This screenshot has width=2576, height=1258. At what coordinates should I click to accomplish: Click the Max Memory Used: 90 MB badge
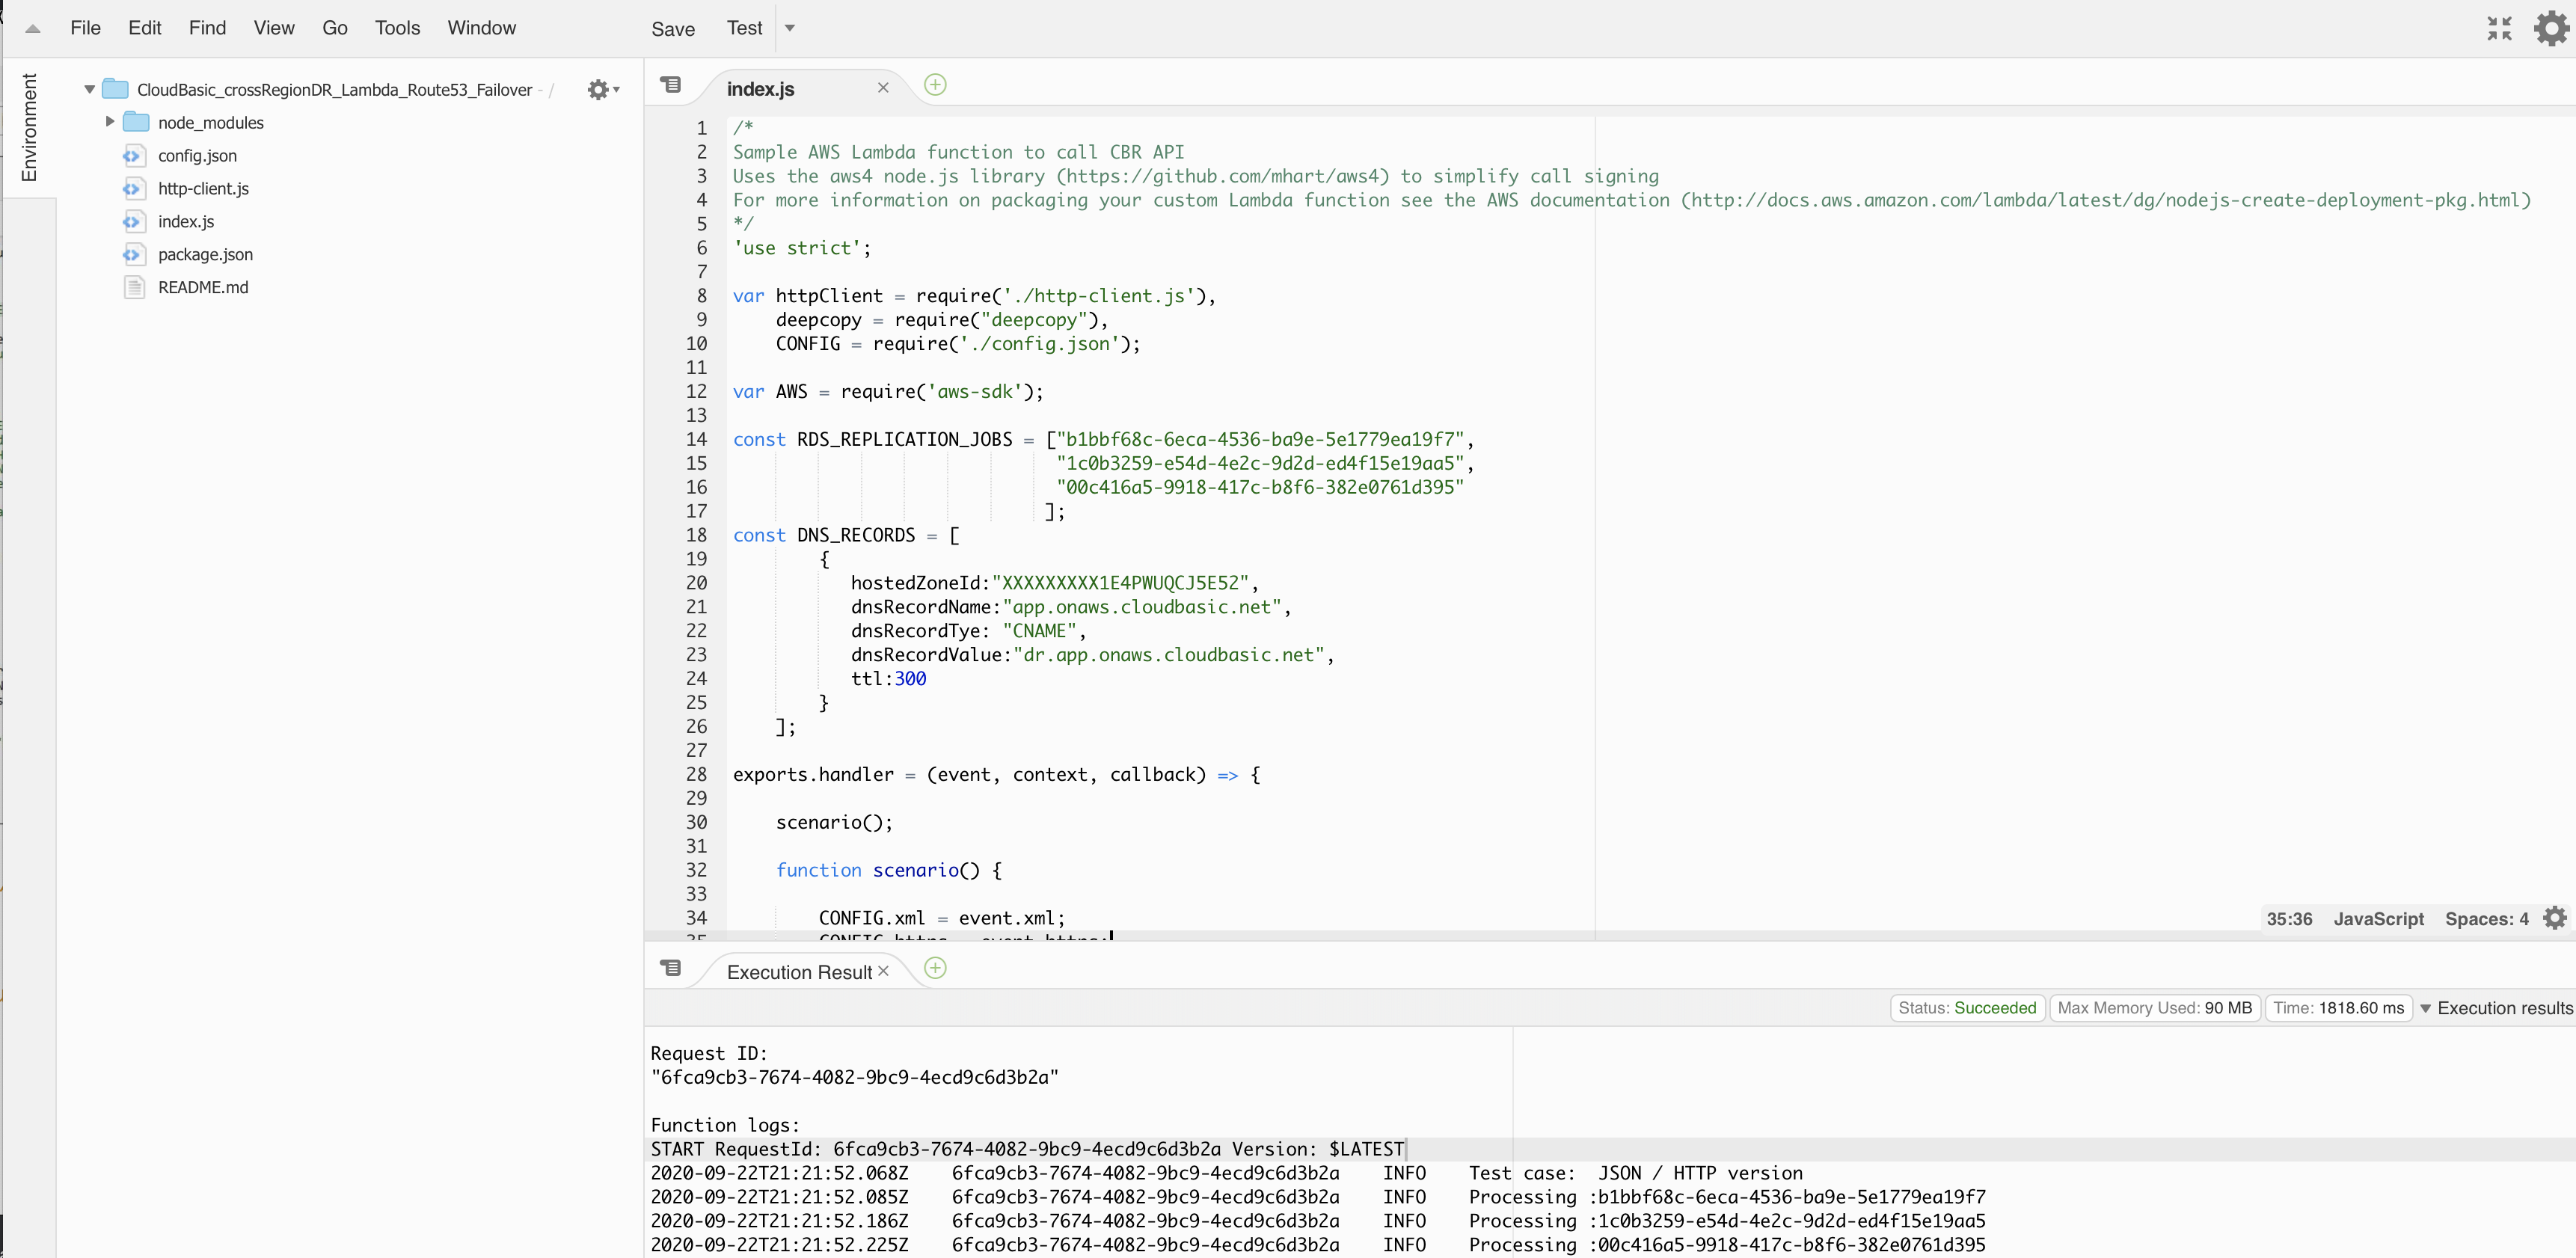2154,1008
